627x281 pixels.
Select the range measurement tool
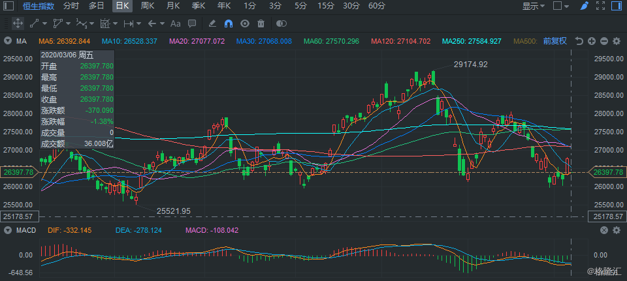point(129,23)
